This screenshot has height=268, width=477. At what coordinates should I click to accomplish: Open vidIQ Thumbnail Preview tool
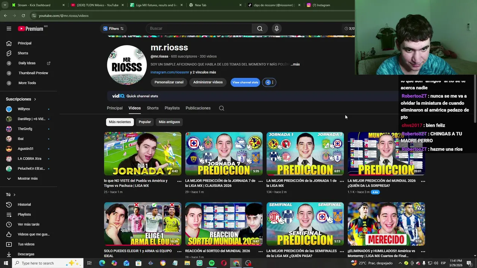click(x=33, y=73)
